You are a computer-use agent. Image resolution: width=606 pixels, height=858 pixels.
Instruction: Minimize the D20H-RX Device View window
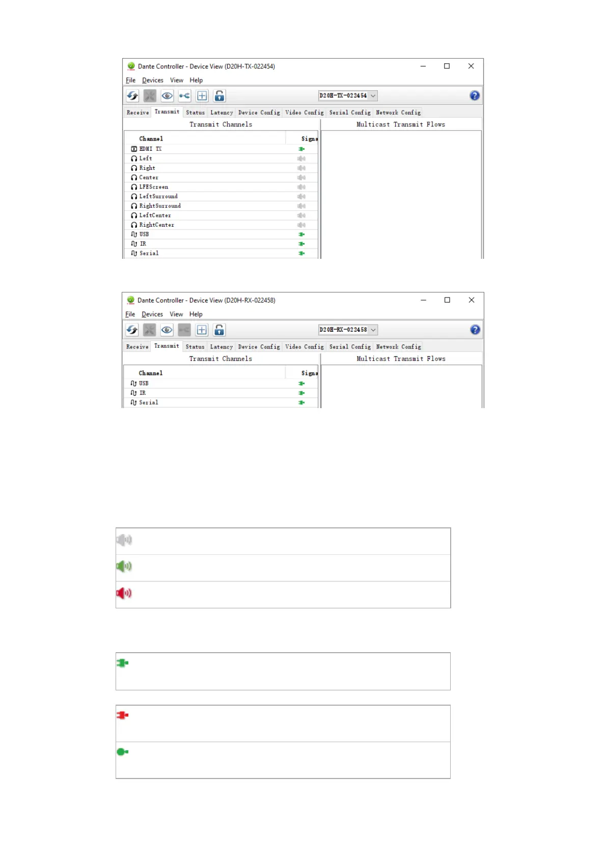tap(423, 300)
